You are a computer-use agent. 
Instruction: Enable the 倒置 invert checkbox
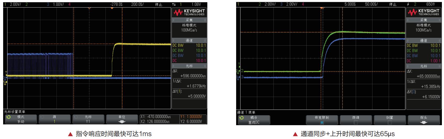390,122
